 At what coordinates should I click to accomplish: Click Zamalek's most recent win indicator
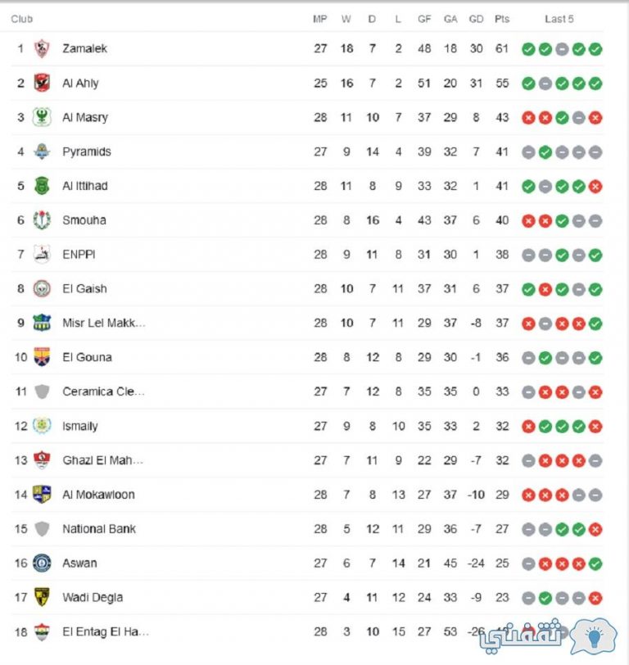coord(595,49)
